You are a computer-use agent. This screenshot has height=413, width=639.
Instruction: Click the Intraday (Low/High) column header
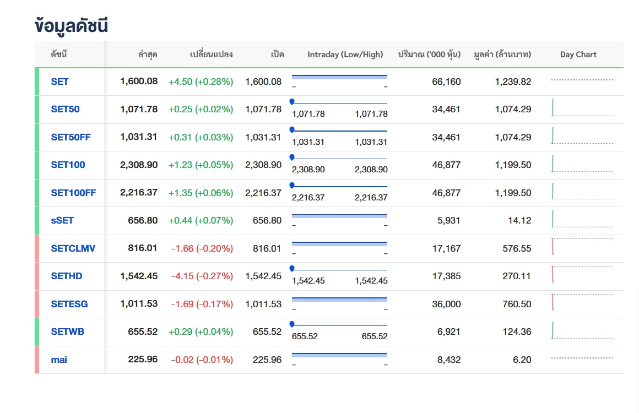pos(345,55)
